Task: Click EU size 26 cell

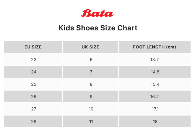Action: [33, 97]
